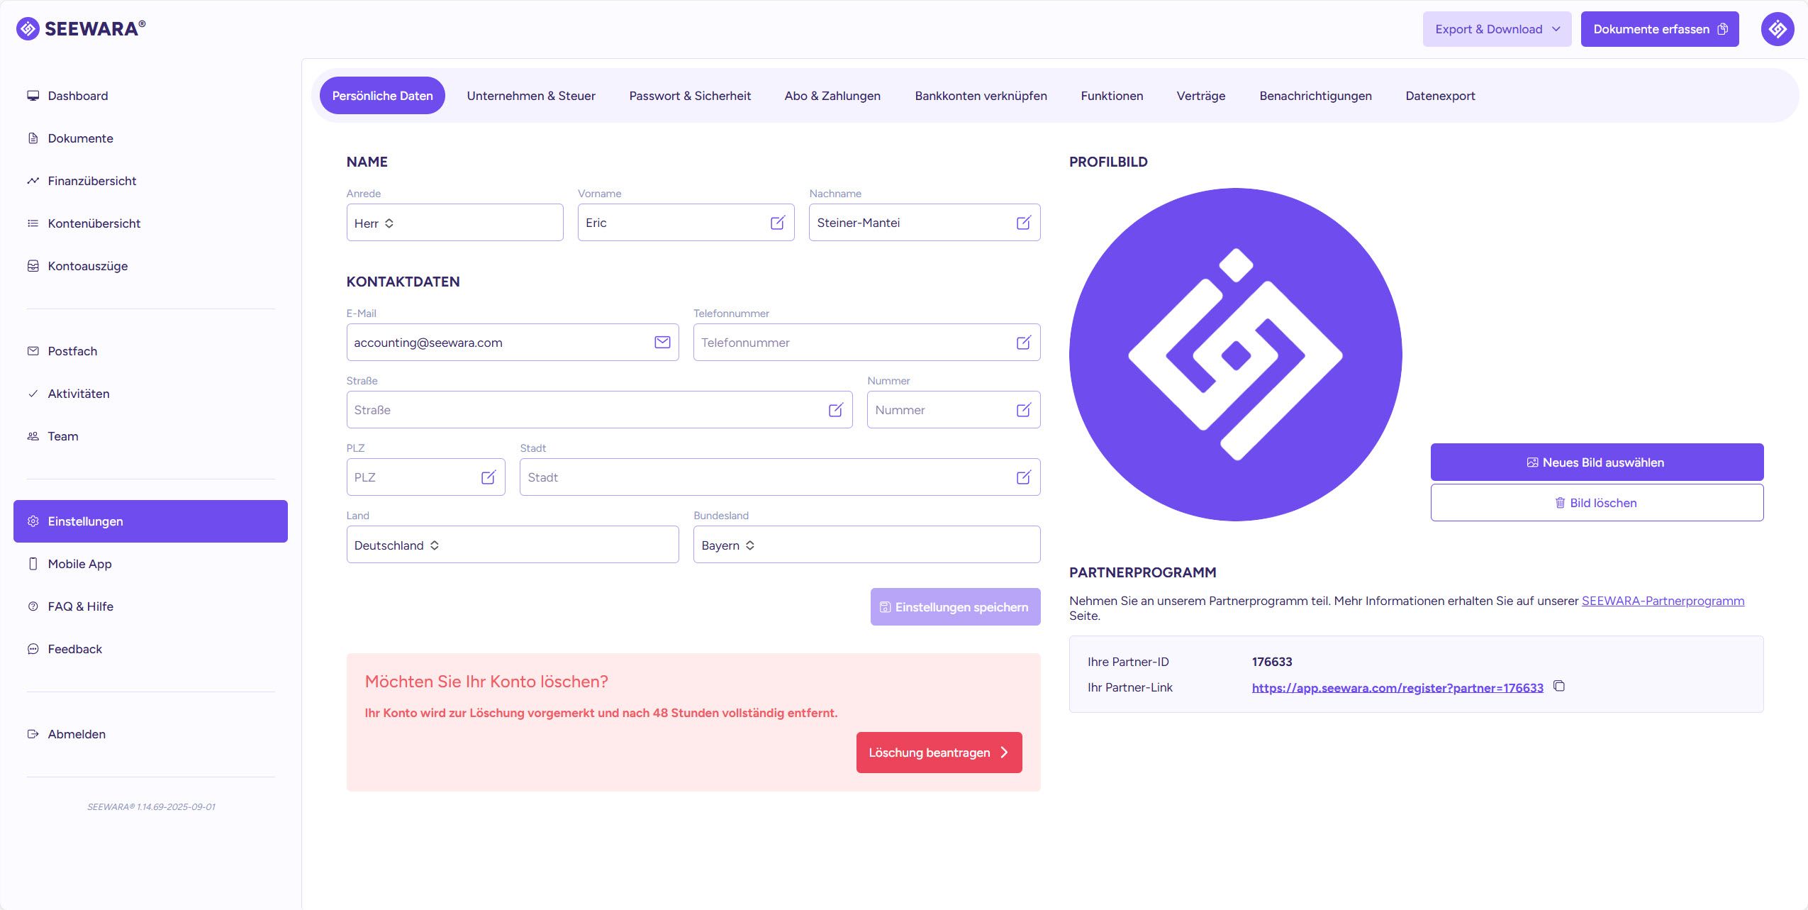Follow the SEEWARA-Partnerprogramm link
The height and width of the screenshot is (910, 1808).
click(x=1662, y=601)
